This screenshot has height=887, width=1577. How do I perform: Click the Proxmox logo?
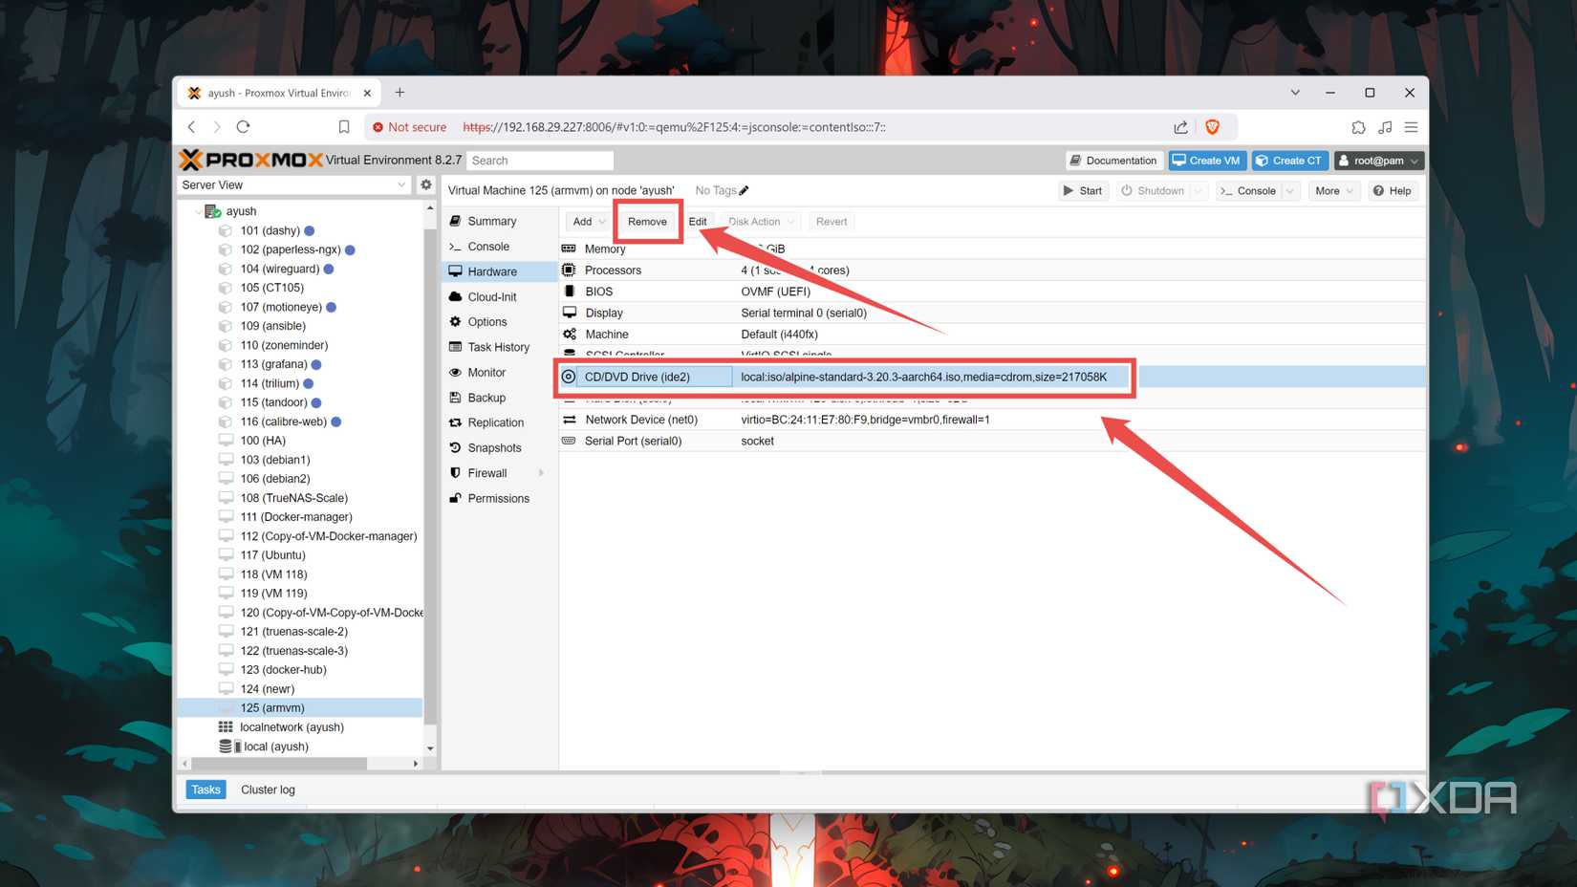[x=250, y=160]
